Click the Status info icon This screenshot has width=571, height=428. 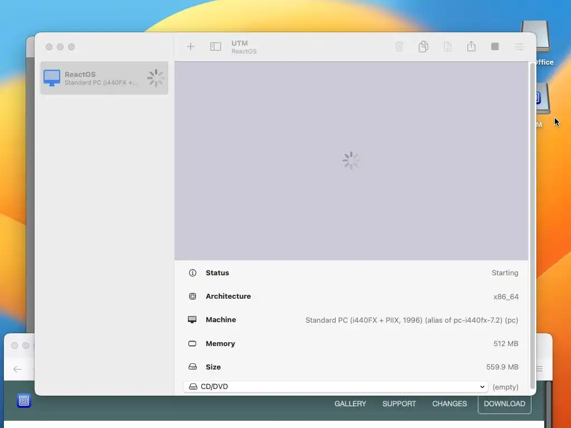click(x=192, y=273)
